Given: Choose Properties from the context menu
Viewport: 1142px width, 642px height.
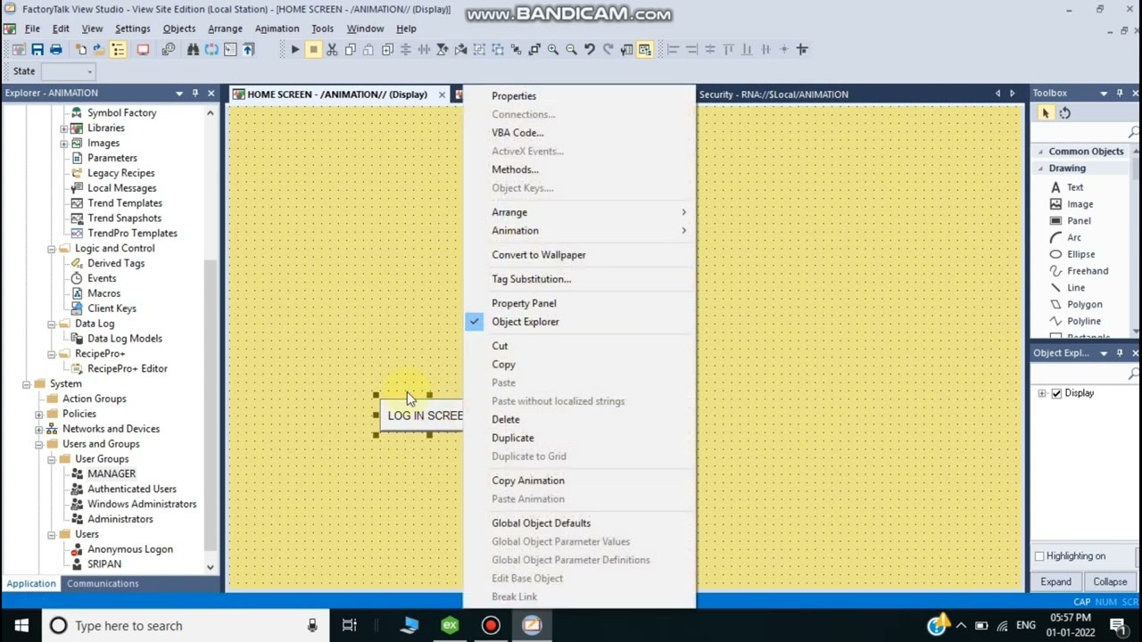Looking at the screenshot, I should click(x=579, y=96).
